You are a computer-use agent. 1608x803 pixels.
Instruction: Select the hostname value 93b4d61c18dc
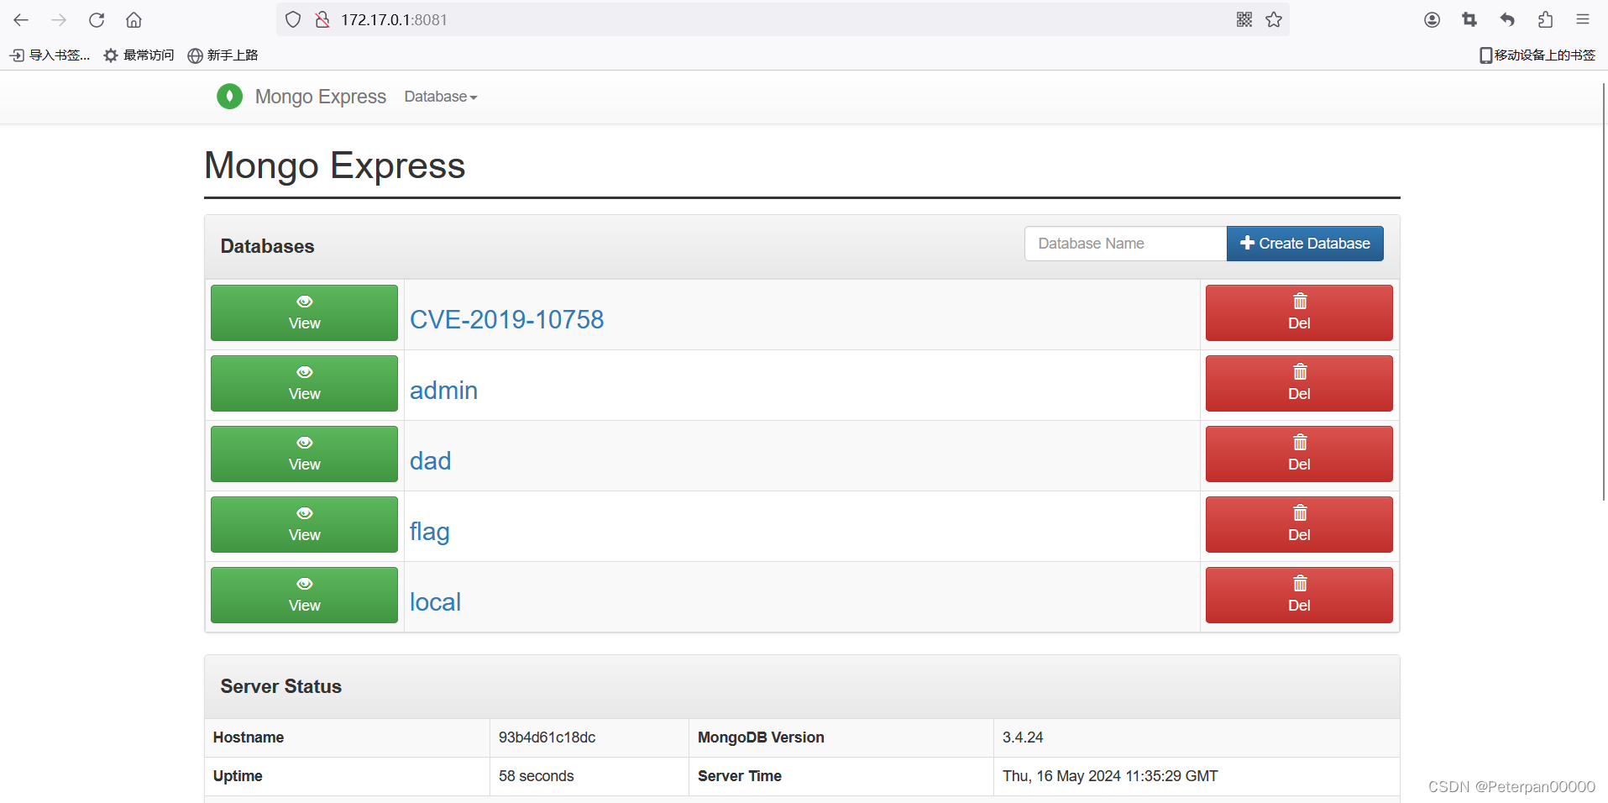(x=547, y=737)
